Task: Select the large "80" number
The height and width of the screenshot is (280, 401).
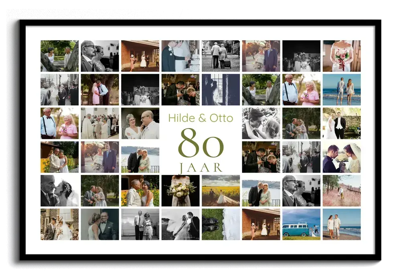Action: tap(201, 143)
